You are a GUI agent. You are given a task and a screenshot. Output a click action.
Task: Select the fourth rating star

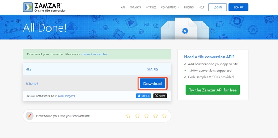(x=155, y=116)
